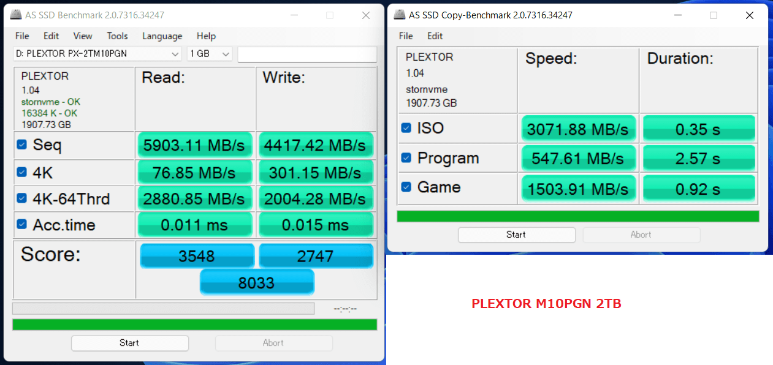The height and width of the screenshot is (365, 773).
Task: Click the 4K-64Thrd read result 2880.85 MB/s
Action: [x=194, y=198]
